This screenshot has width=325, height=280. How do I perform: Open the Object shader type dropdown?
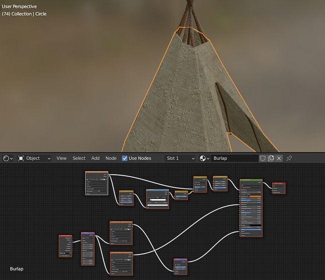tap(34, 158)
